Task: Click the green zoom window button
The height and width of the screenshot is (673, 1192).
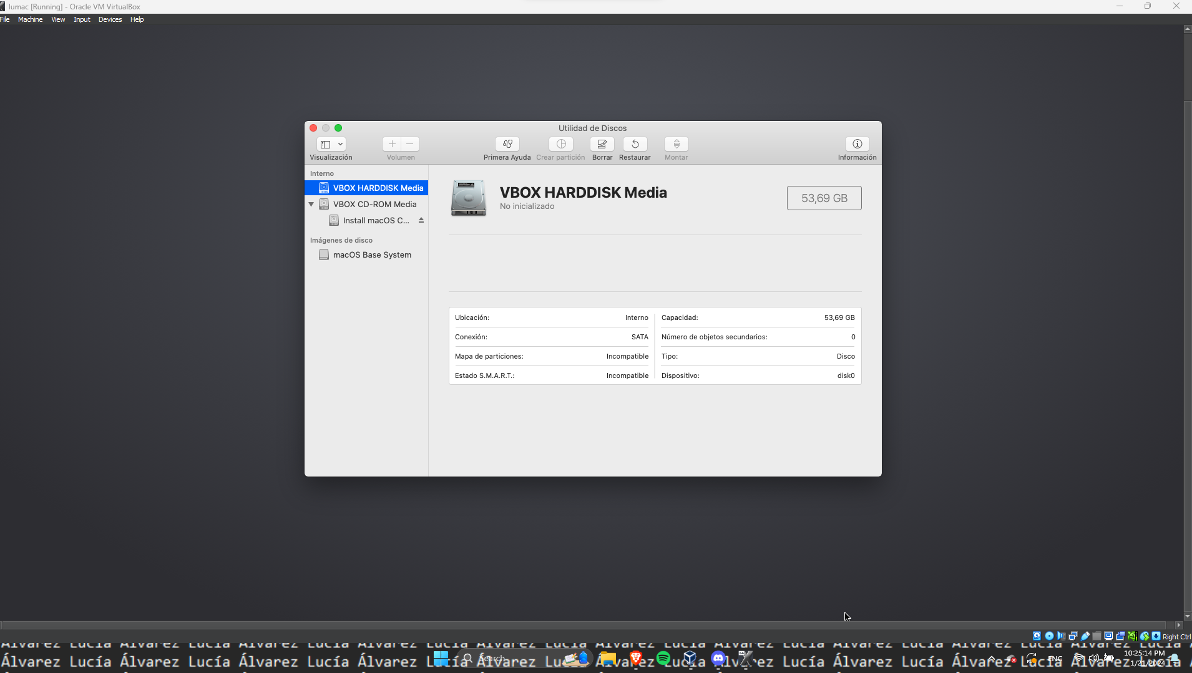Action: click(338, 128)
